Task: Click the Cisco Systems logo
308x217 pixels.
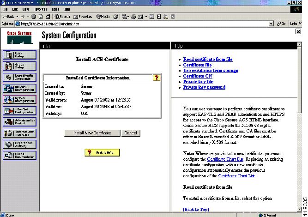Action: click(19, 37)
